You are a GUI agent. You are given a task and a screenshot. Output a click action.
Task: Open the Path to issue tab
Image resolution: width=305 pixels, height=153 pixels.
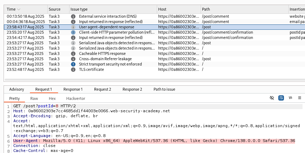pos(164,89)
